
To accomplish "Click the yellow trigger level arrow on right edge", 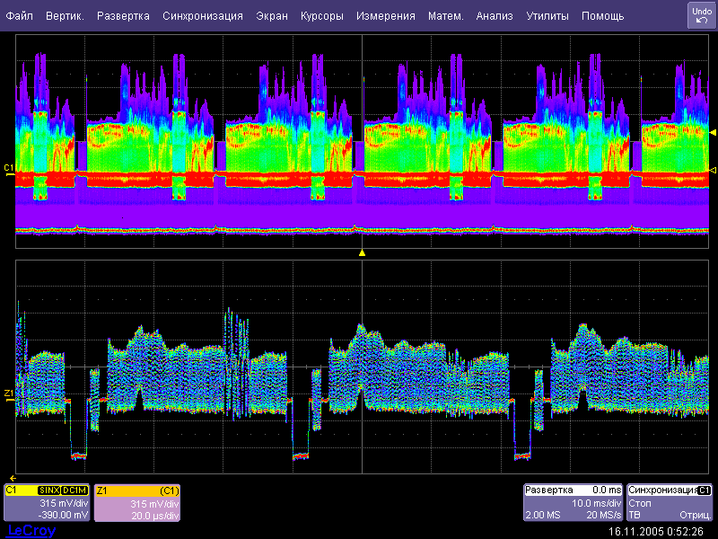I will coord(713,133).
